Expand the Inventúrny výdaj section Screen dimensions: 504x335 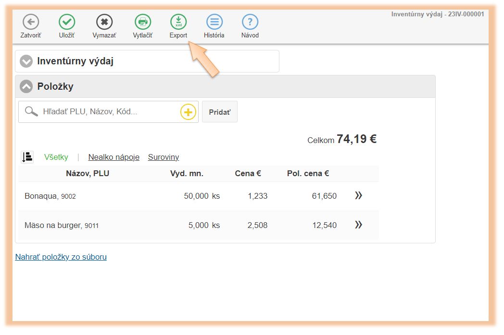[26, 61]
